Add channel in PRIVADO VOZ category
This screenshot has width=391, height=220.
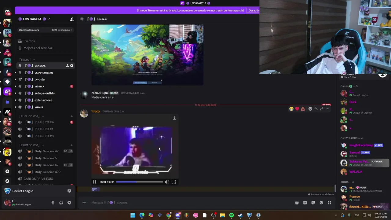coord(71,145)
